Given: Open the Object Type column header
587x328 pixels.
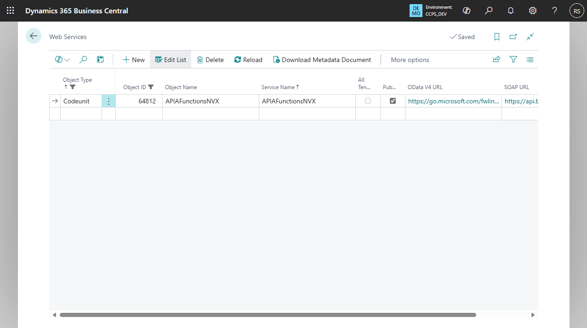Looking at the screenshot, I should [77, 80].
